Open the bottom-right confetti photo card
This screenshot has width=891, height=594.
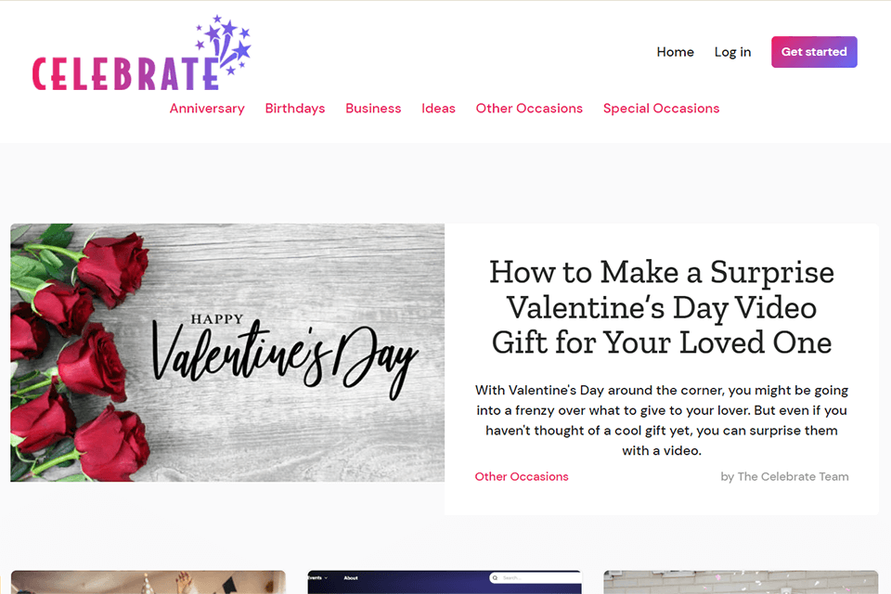pyautogui.click(x=741, y=582)
